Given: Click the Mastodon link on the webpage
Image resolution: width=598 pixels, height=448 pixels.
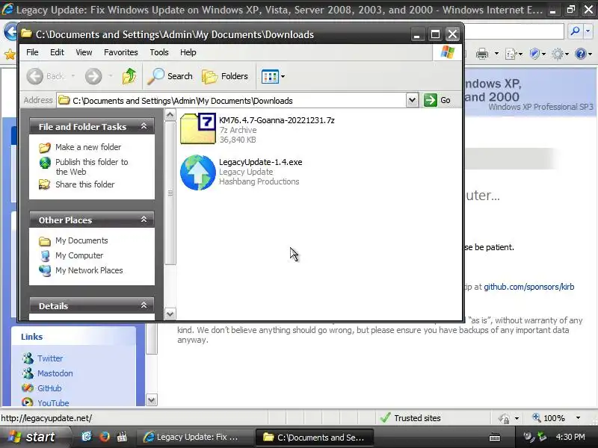Looking at the screenshot, I should [x=55, y=373].
